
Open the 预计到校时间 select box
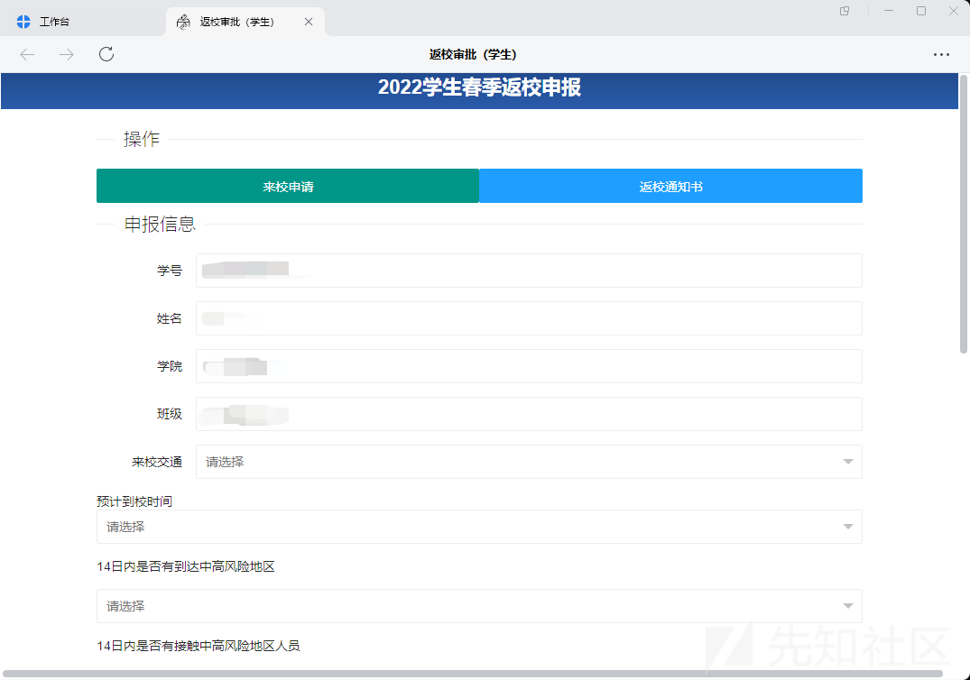(x=479, y=527)
